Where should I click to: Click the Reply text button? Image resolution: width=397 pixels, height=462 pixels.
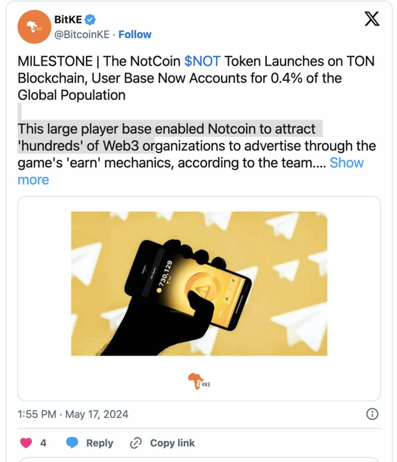tap(99, 443)
